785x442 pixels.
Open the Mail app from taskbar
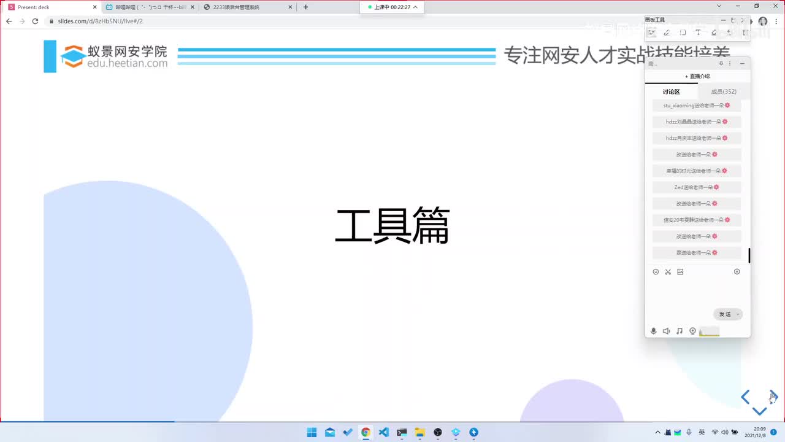(330, 432)
